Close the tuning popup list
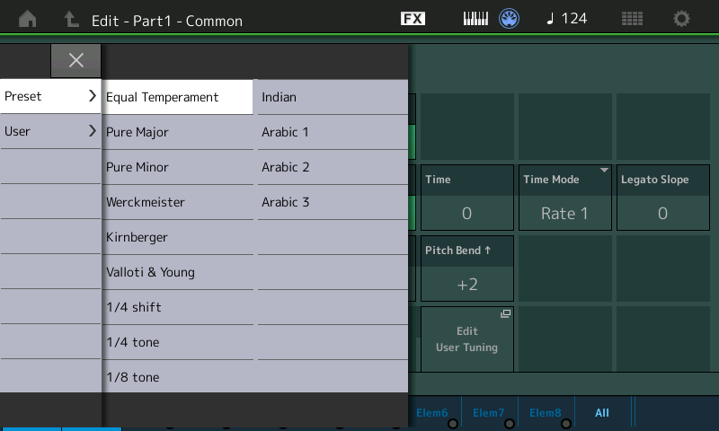This screenshot has width=719, height=431. click(76, 60)
